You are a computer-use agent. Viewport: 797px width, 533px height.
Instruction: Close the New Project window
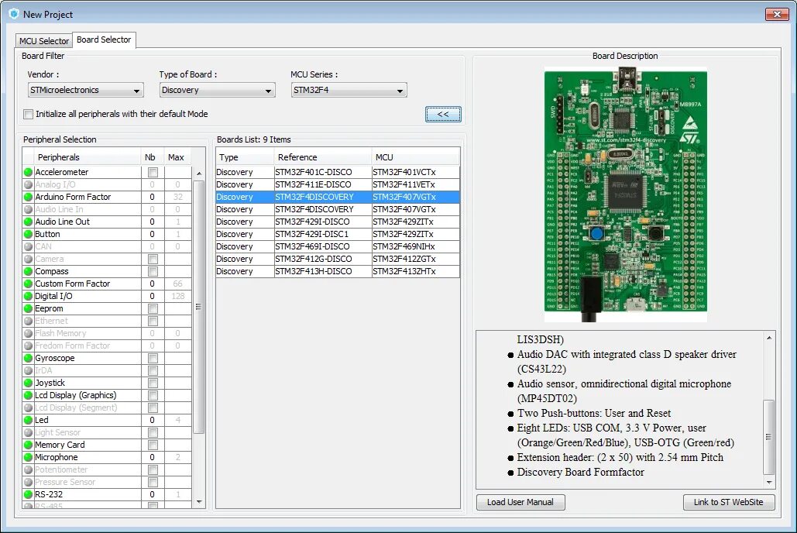[777, 14]
